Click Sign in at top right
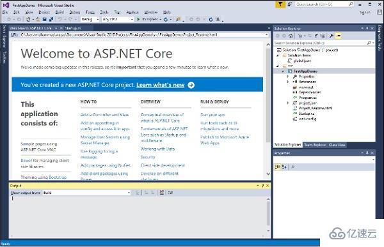This screenshot has height=247, width=384. (x=365, y=12)
